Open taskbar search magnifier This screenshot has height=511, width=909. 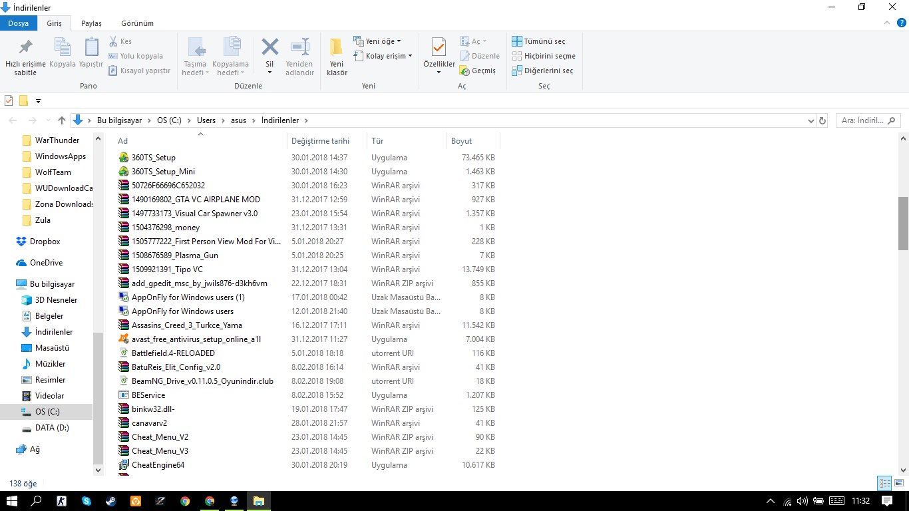(x=37, y=501)
